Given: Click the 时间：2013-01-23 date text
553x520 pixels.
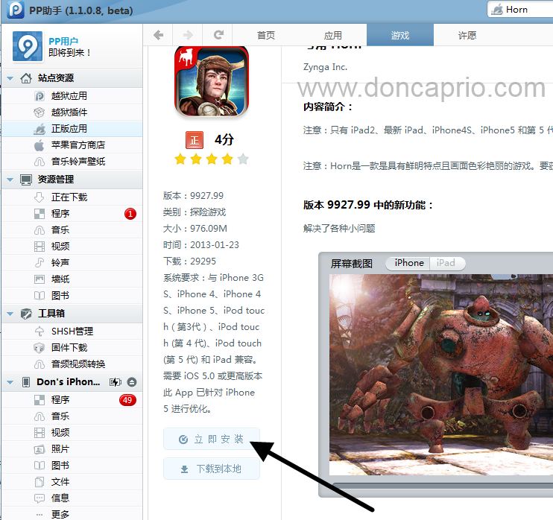Looking at the screenshot, I should pyautogui.click(x=201, y=244).
